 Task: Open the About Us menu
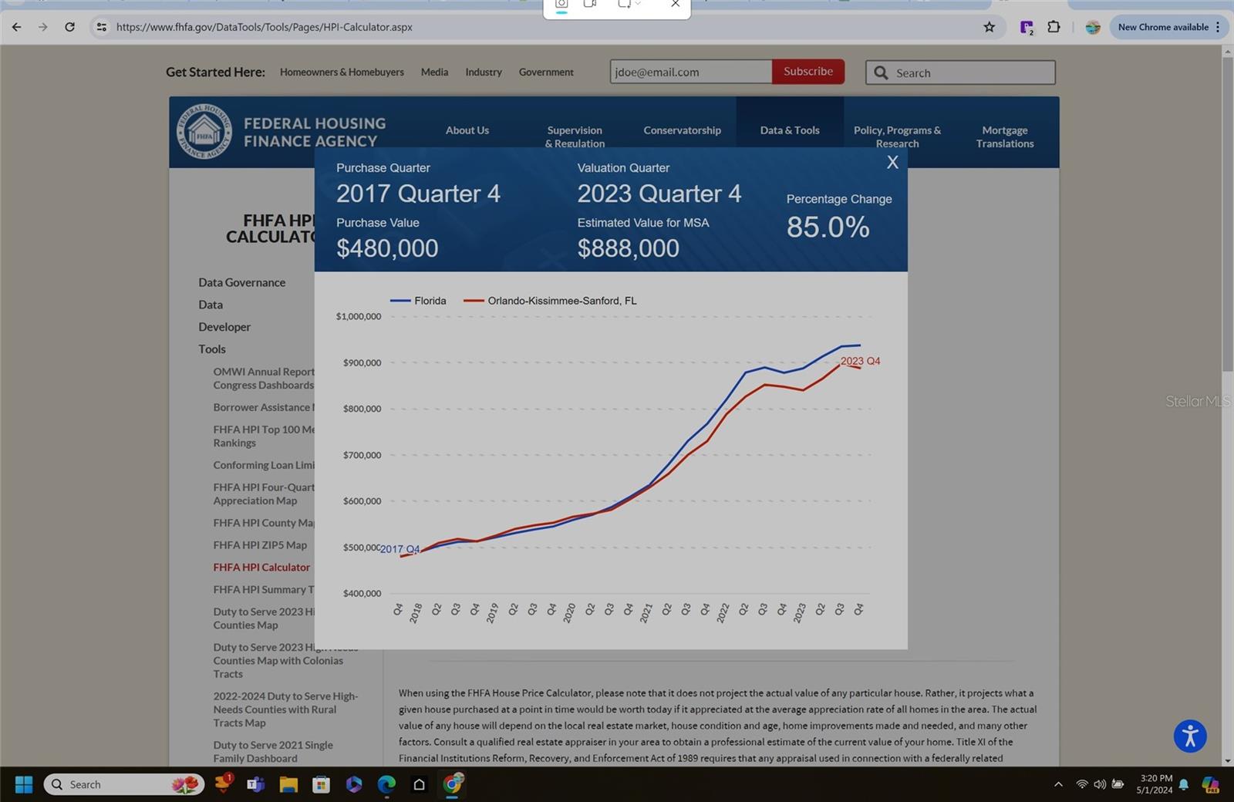(x=467, y=130)
